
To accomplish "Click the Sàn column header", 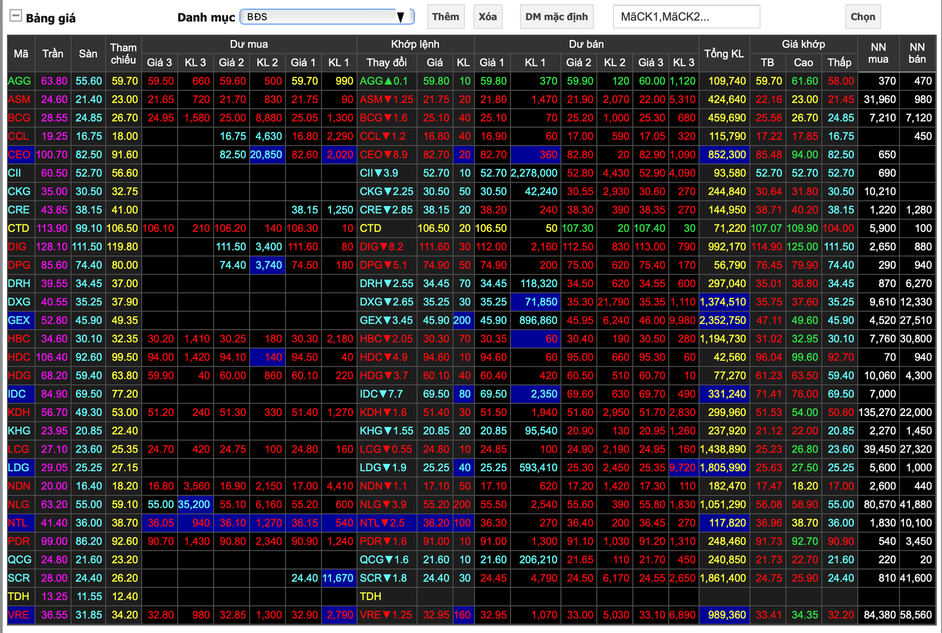I will 88,54.
